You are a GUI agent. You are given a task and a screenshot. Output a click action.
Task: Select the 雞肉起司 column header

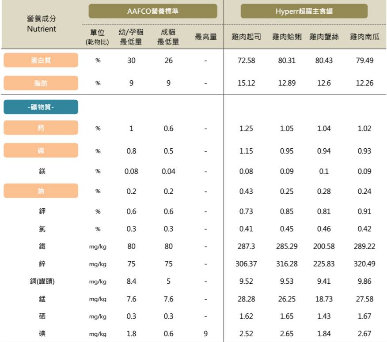point(246,37)
